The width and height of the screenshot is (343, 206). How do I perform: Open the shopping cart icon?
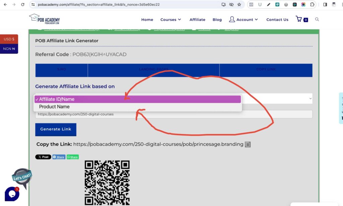click(299, 19)
